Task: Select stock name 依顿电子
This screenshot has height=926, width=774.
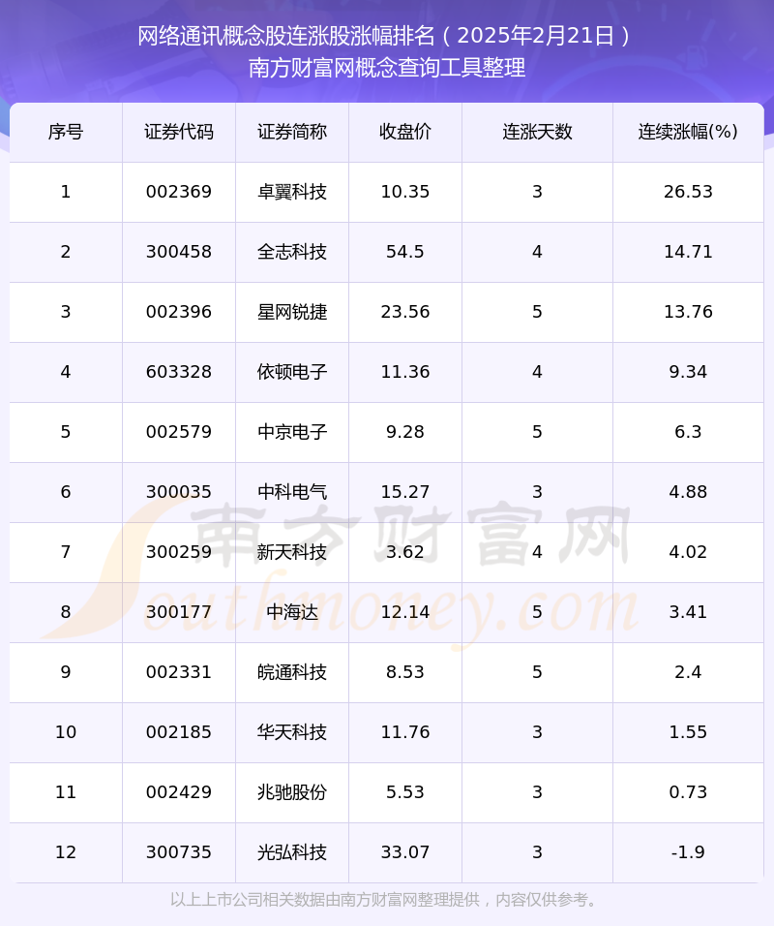Action: [292, 372]
